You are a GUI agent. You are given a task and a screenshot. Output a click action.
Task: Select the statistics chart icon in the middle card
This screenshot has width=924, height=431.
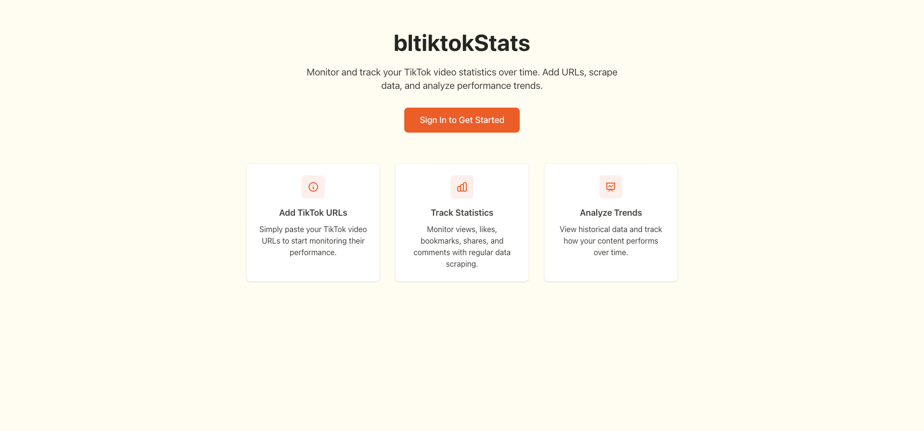click(462, 187)
